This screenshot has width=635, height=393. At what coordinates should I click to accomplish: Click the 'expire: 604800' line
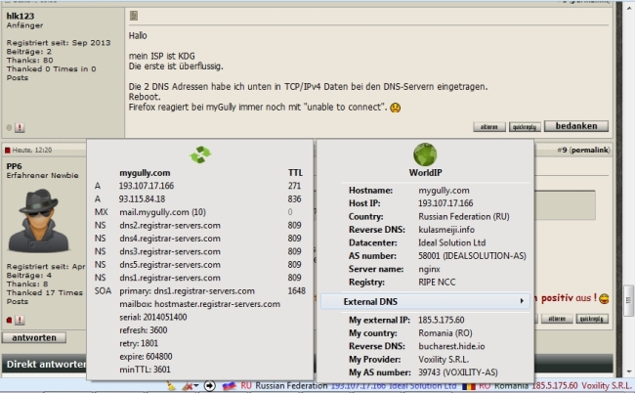click(146, 356)
